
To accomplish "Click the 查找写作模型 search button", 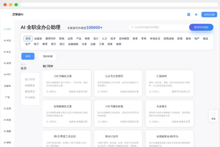I will tap(201, 27).
